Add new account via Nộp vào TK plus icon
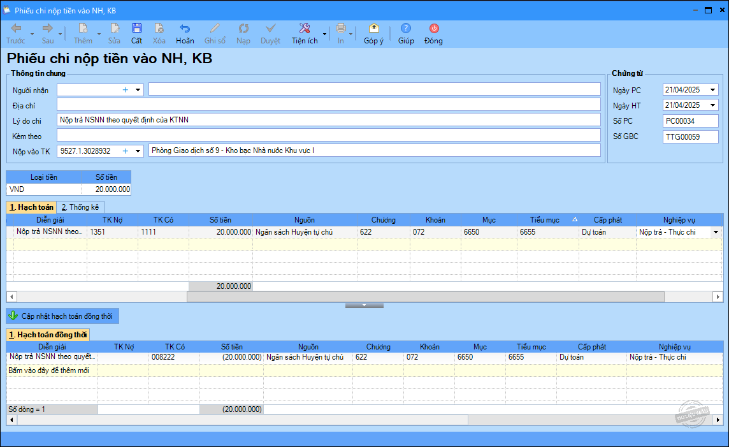The width and height of the screenshot is (729, 447). (x=125, y=150)
